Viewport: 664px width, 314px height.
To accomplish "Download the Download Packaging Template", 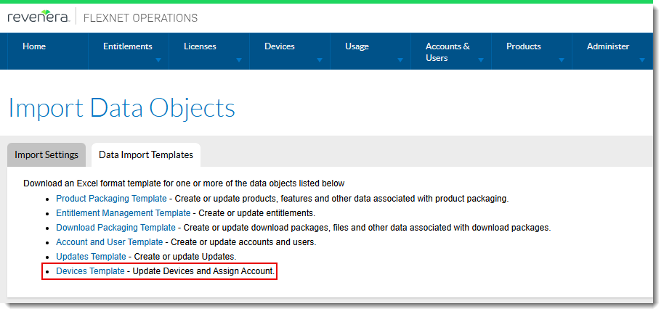I will coord(116,228).
